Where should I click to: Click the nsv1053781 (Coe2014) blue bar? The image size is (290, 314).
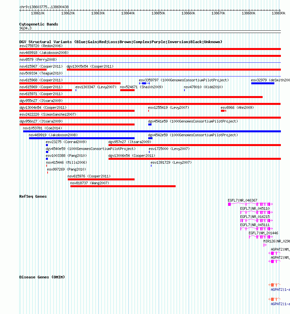152,131
